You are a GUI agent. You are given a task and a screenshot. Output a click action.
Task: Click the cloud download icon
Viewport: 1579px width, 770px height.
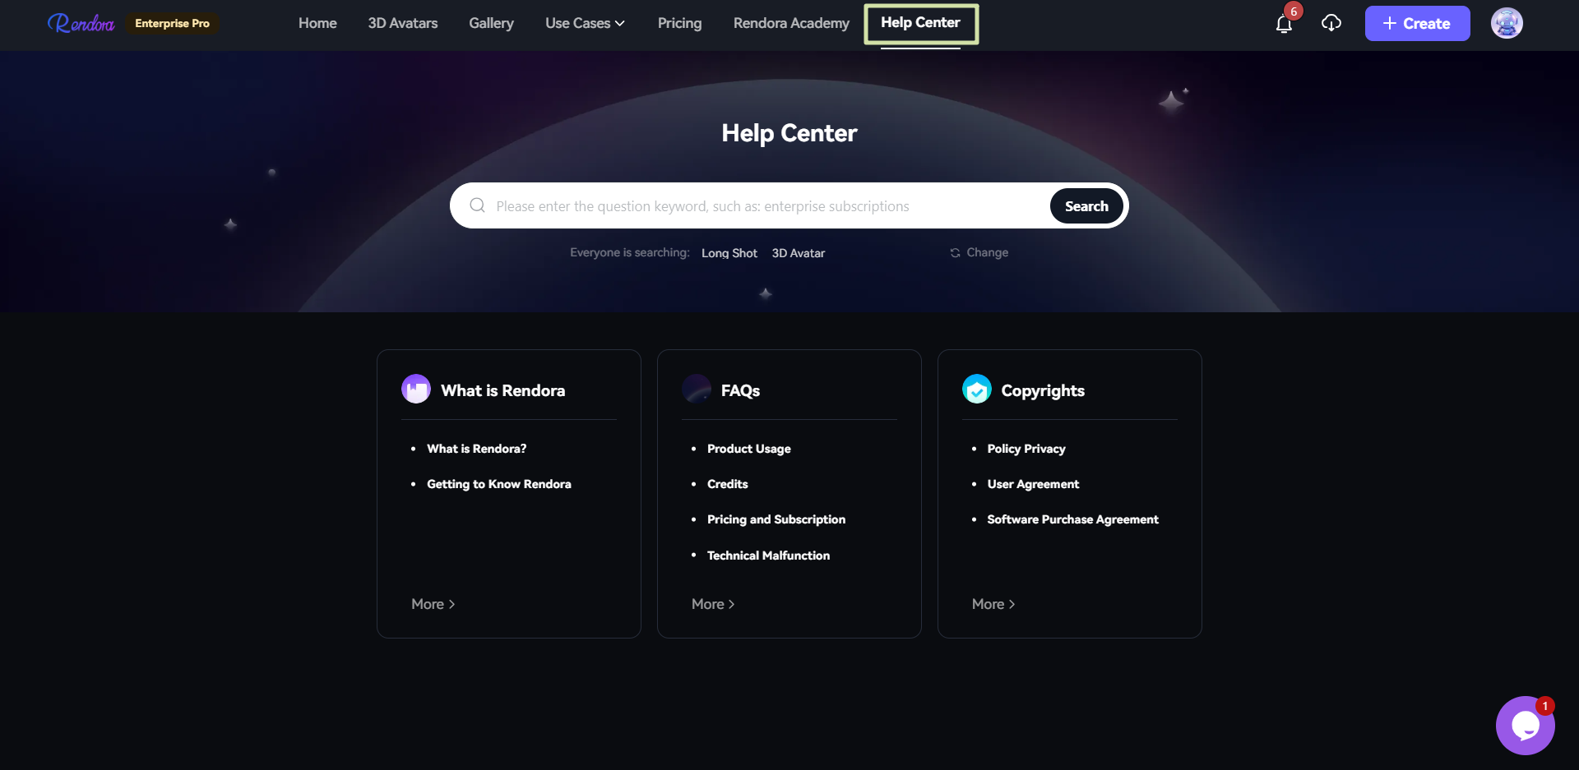coord(1331,23)
